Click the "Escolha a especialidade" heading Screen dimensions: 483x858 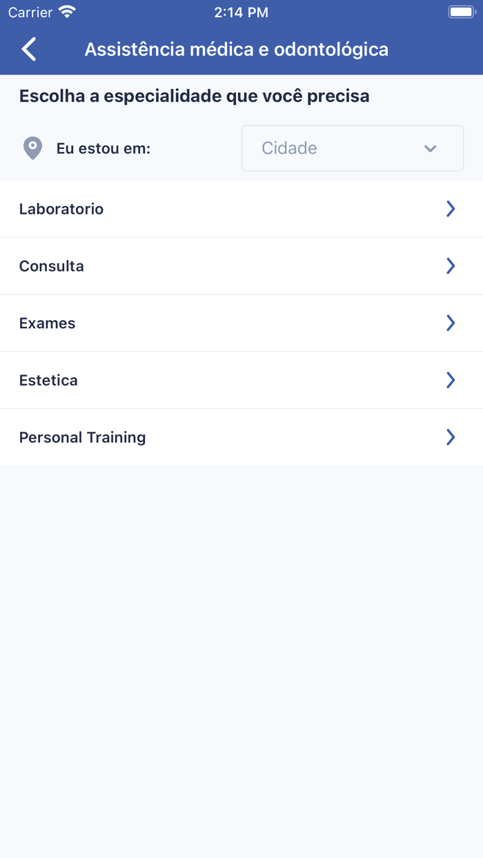tap(195, 96)
